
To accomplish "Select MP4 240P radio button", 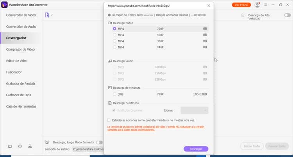I will point(114,47).
